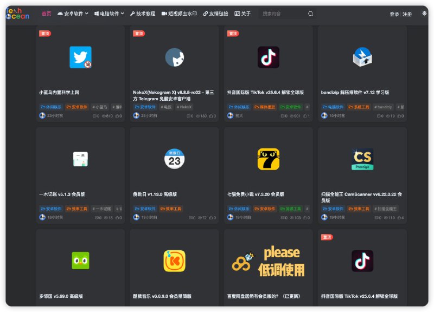Screen dimensions: 434x312
Task: Open post 倒数日 v1.13.0 高级版
Action: 155,194
